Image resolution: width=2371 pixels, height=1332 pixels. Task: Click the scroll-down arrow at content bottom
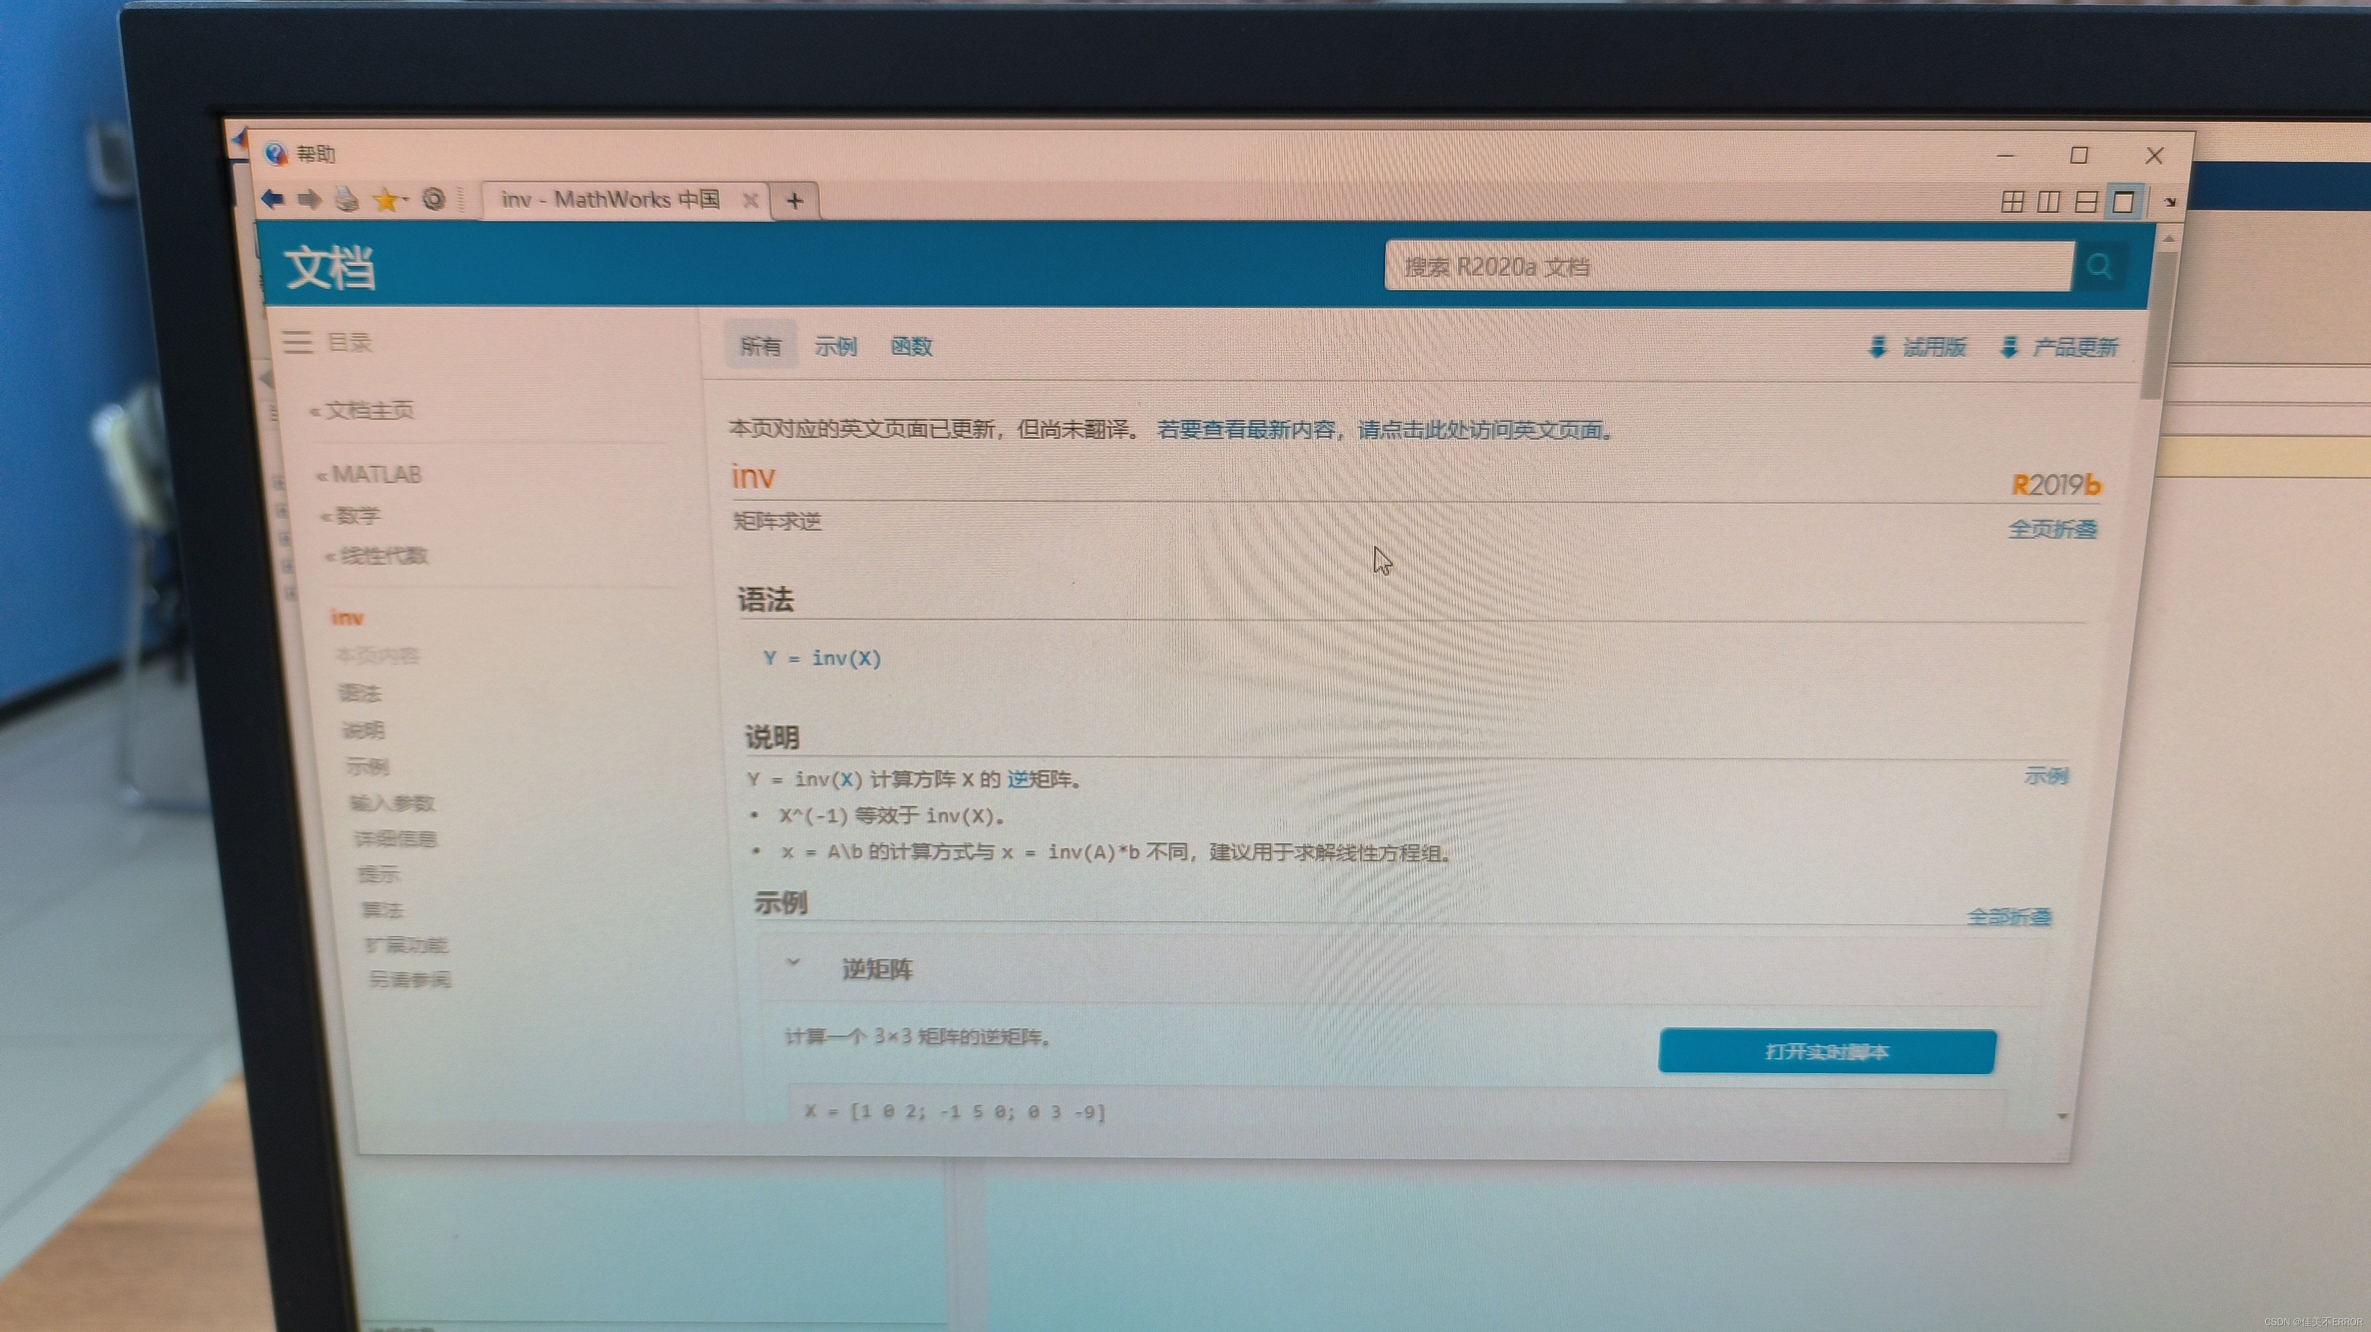[x=2062, y=1116]
